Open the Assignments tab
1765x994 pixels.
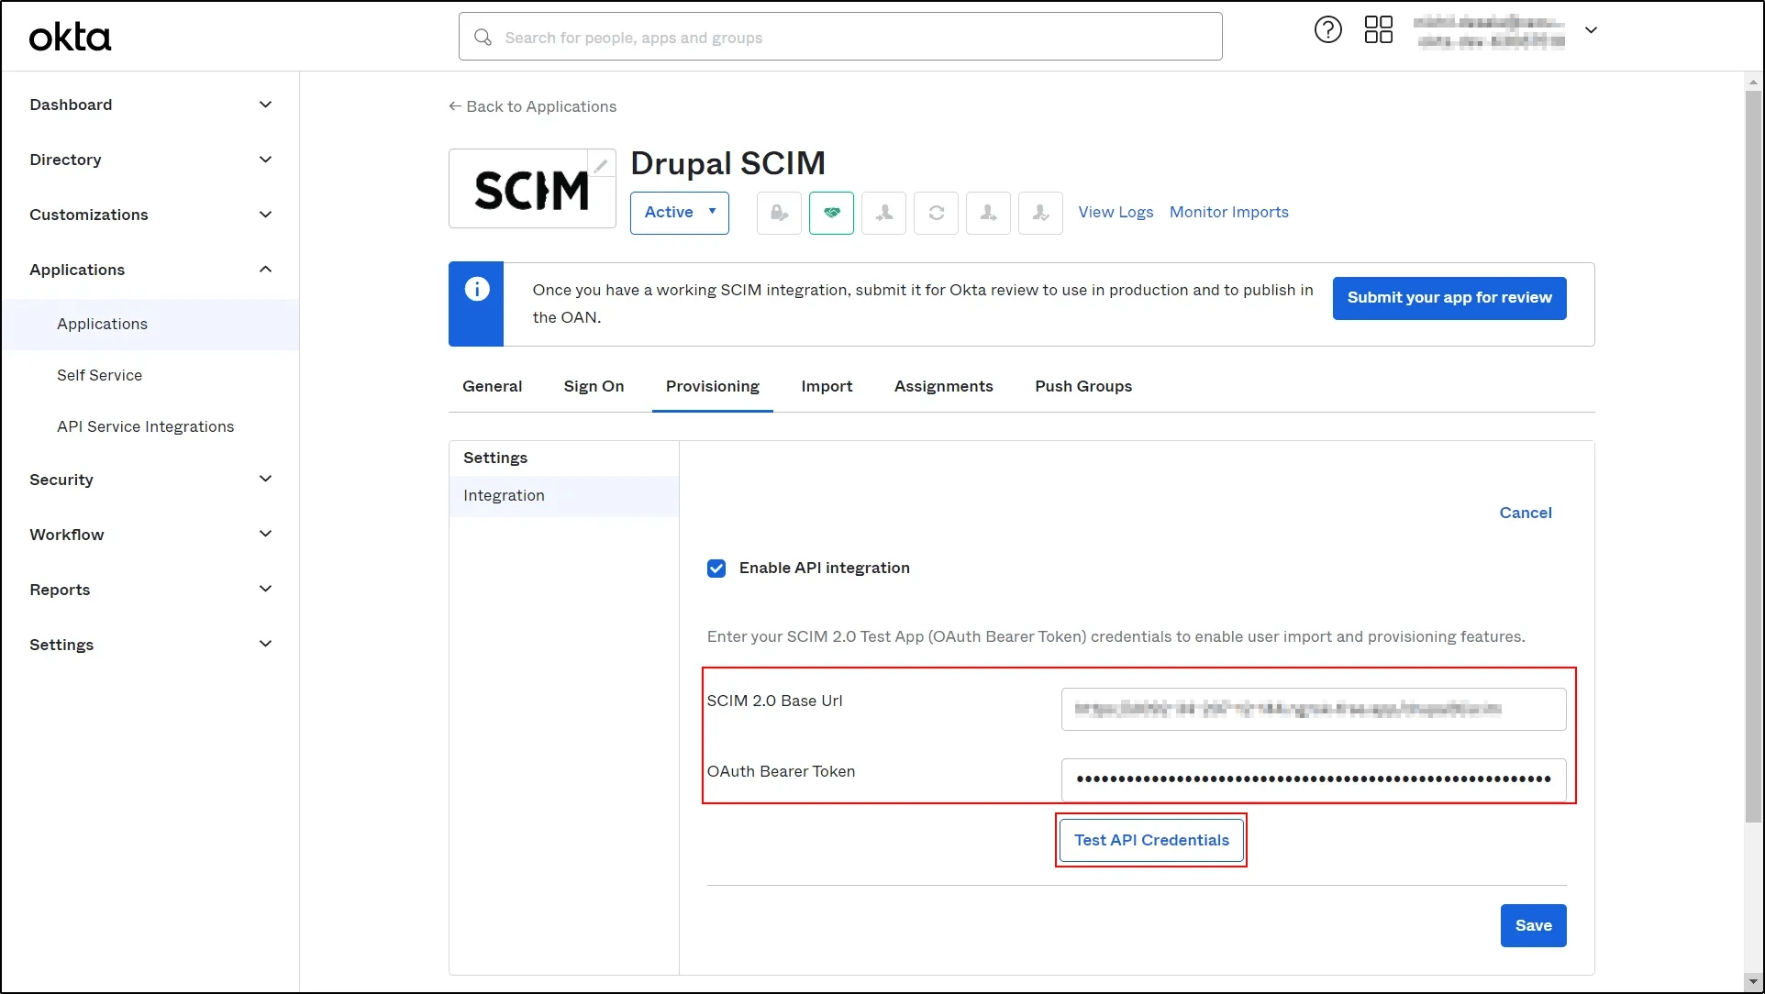coord(943,386)
